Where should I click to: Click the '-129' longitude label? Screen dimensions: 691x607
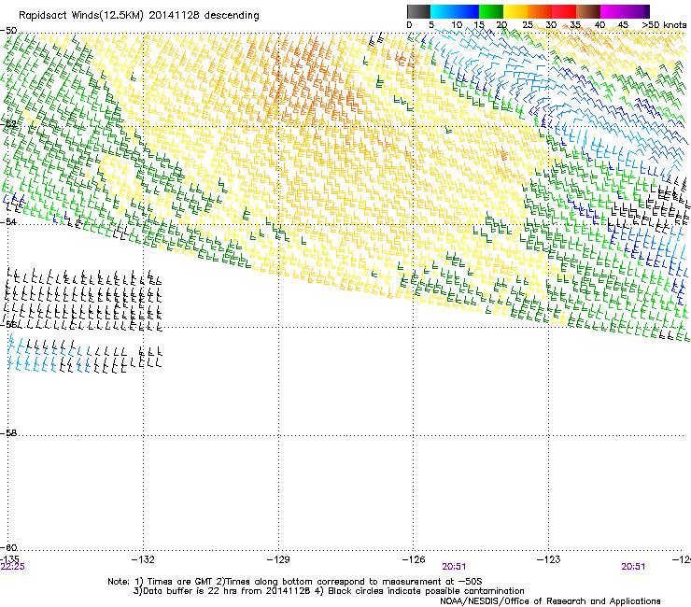pos(278,559)
